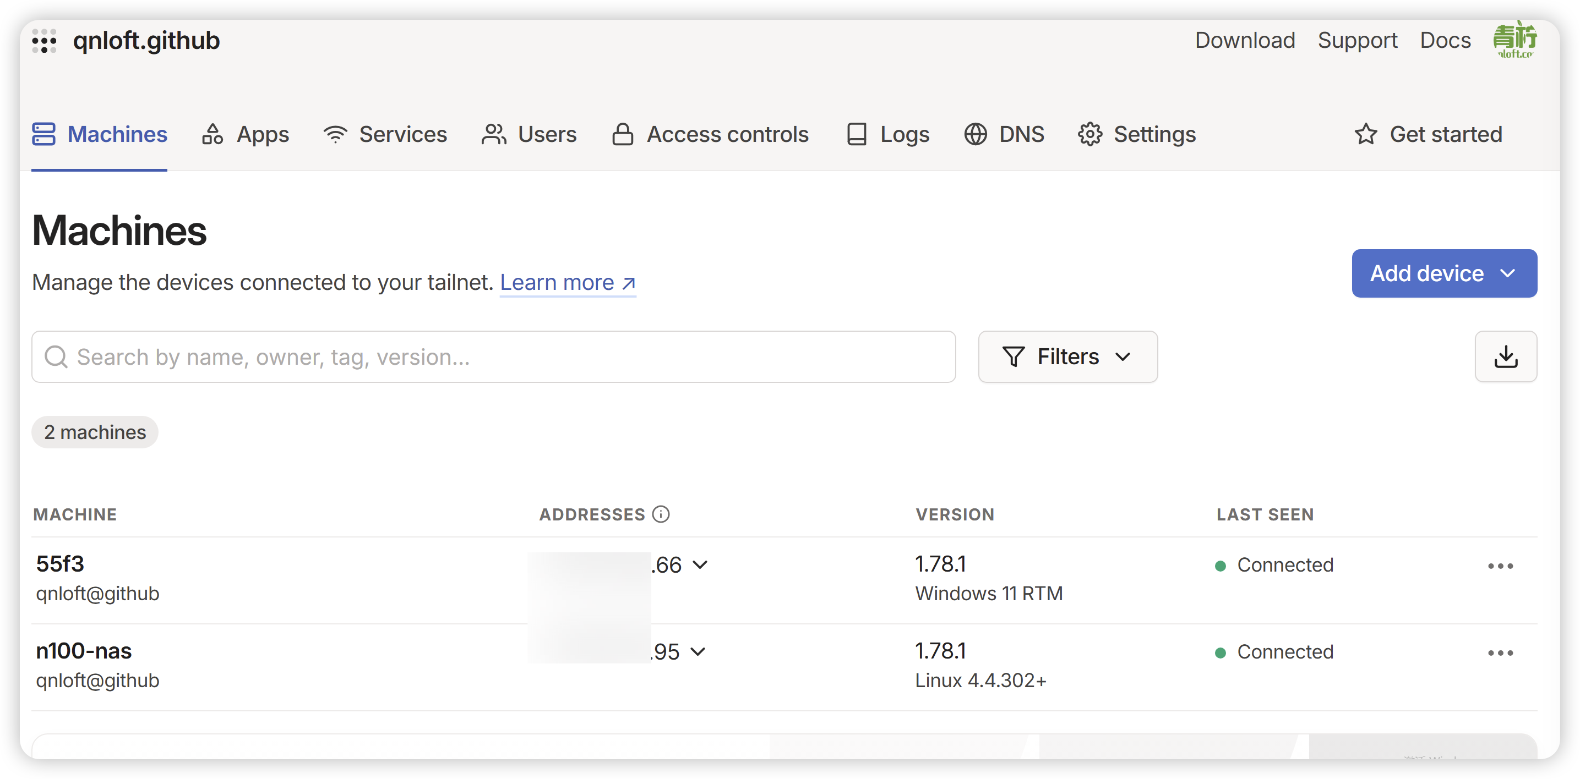Click the Machines server icon

[x=43, y=134]
